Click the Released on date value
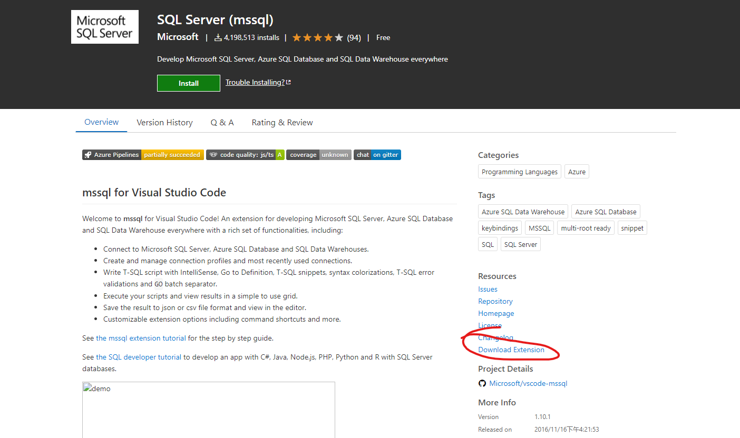 (567, 430)
